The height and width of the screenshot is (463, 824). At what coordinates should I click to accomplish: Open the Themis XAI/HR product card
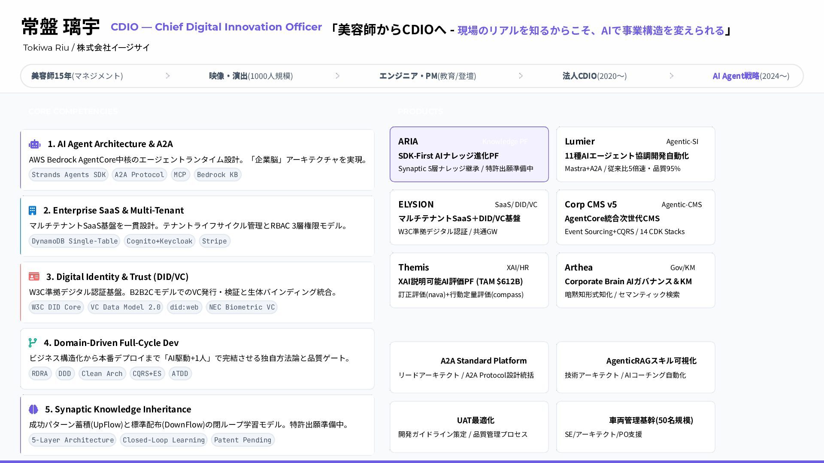coord(469,280)
